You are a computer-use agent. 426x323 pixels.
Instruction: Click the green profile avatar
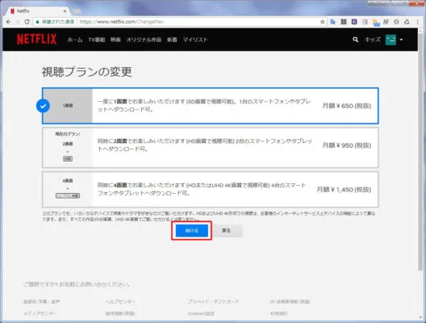click(390, 40)
